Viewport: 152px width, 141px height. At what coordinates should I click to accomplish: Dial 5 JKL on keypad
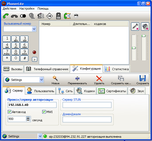pyautogui.click(x=15, y=45)
